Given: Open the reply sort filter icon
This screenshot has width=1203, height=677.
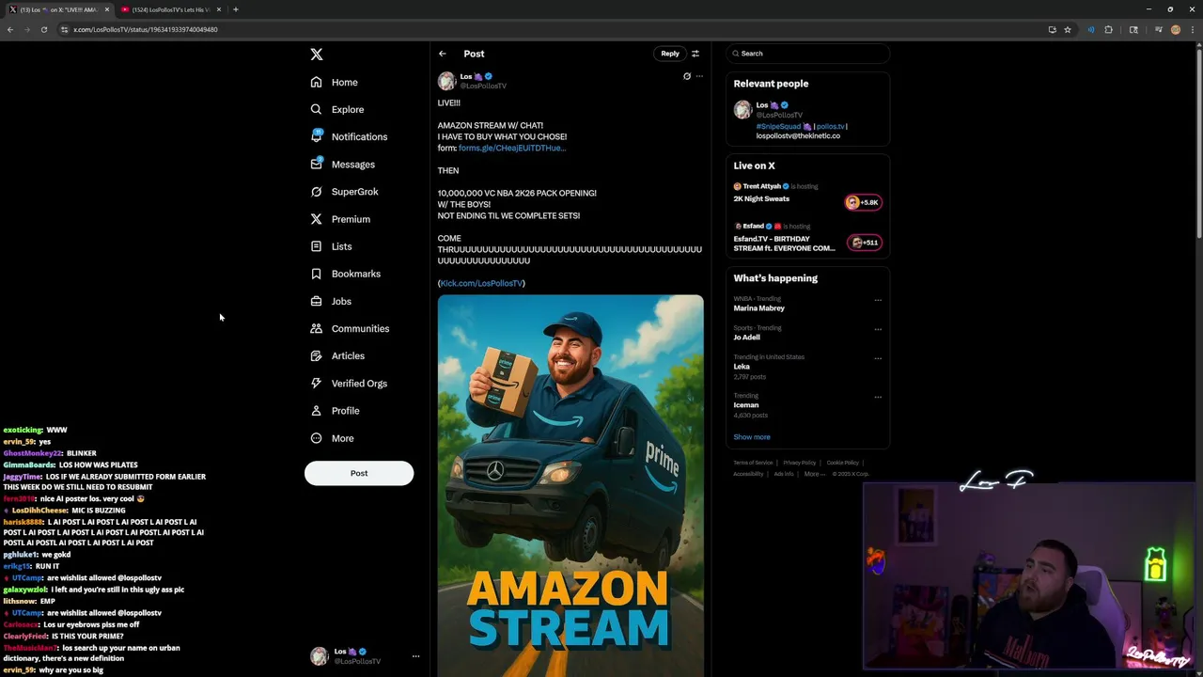Looking at the screenshot, I should [695, 54].
